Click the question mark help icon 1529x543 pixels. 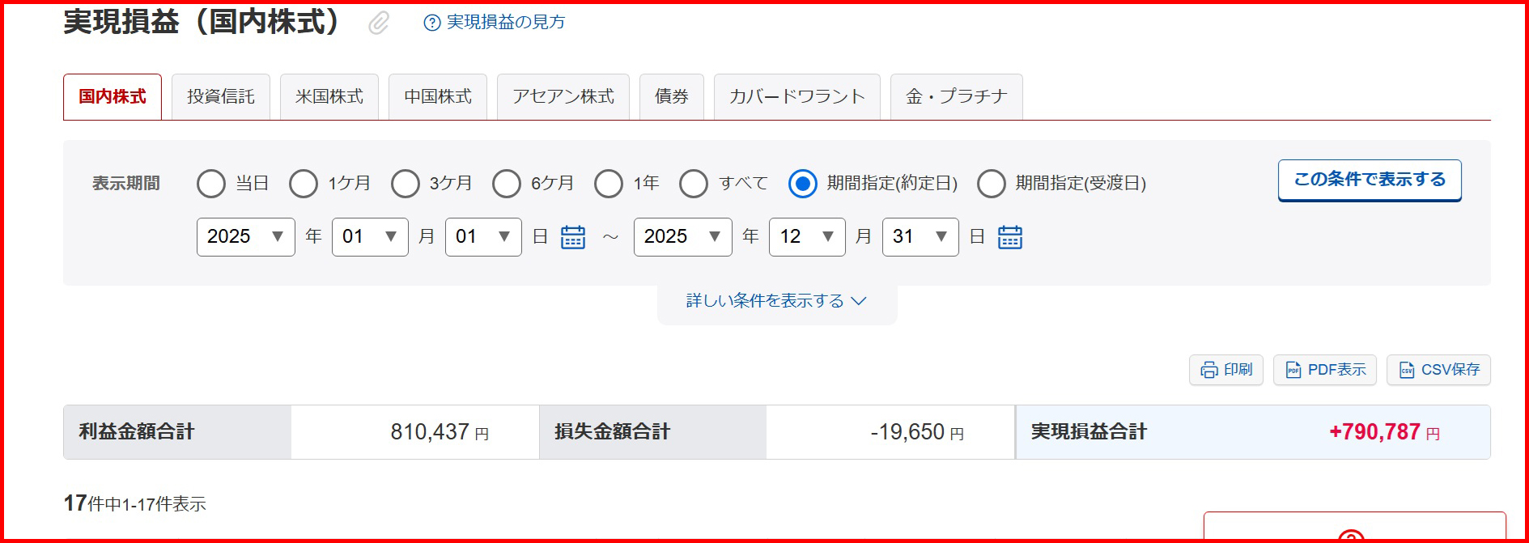tap(432, 23)
